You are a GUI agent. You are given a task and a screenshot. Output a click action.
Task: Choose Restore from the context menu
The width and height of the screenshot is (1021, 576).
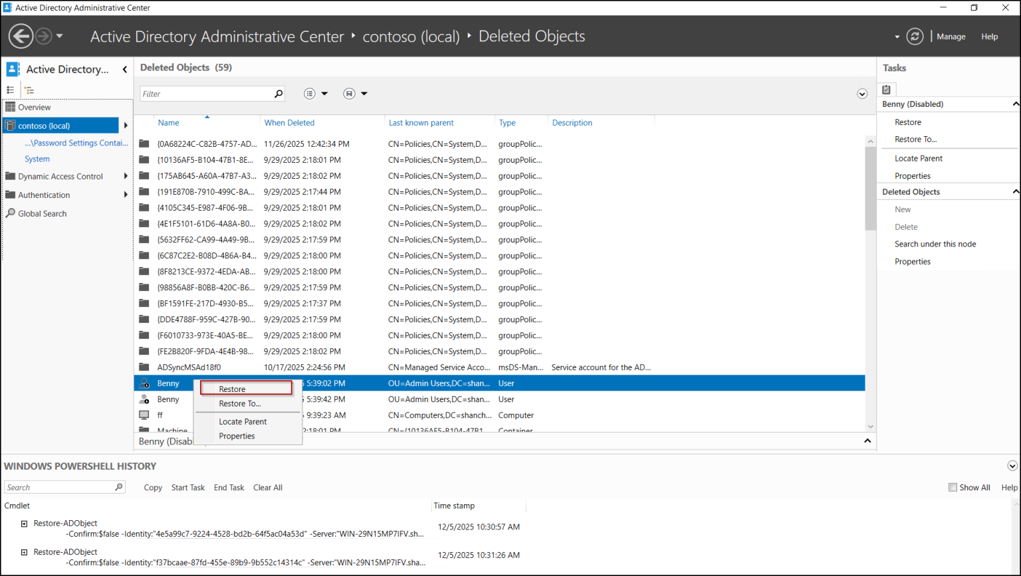[231, 389]
